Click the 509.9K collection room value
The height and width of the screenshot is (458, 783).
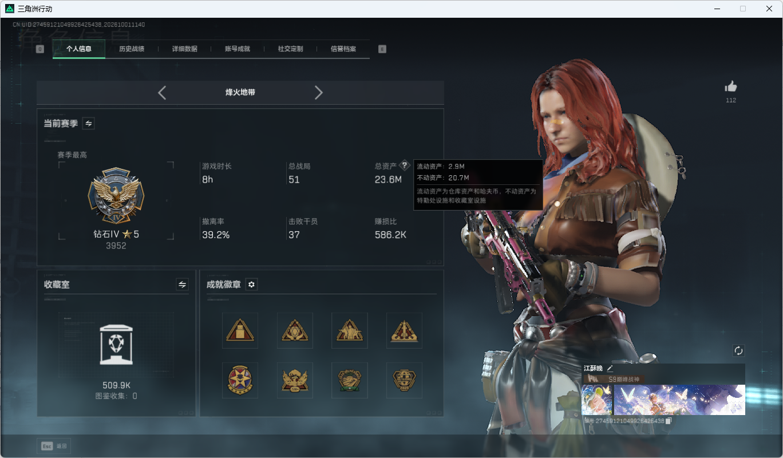(x=116, y=385)
